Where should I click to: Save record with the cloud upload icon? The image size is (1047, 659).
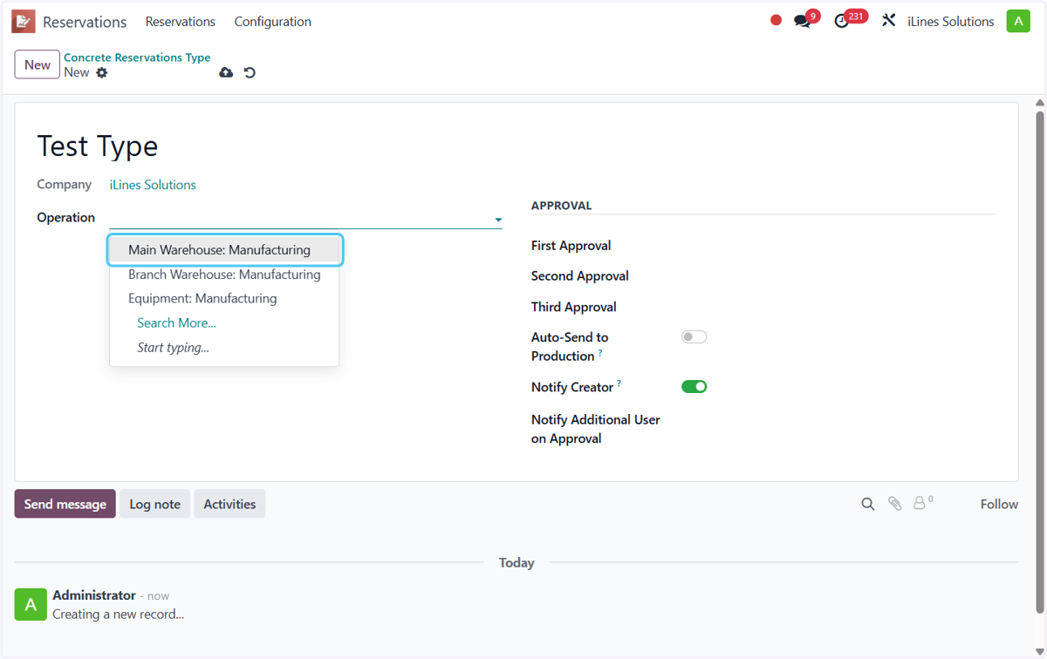pos(226,72)
